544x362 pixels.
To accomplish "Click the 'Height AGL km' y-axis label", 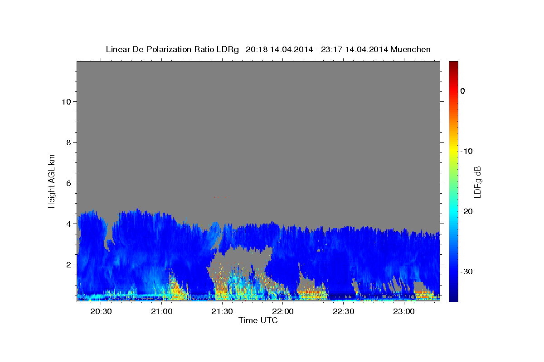I will pos(52,181).
